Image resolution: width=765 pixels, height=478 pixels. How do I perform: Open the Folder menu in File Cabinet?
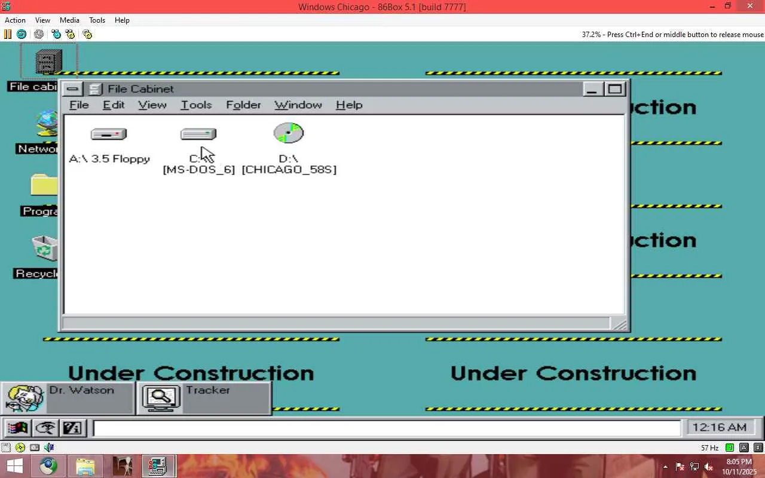coord(243,105)
